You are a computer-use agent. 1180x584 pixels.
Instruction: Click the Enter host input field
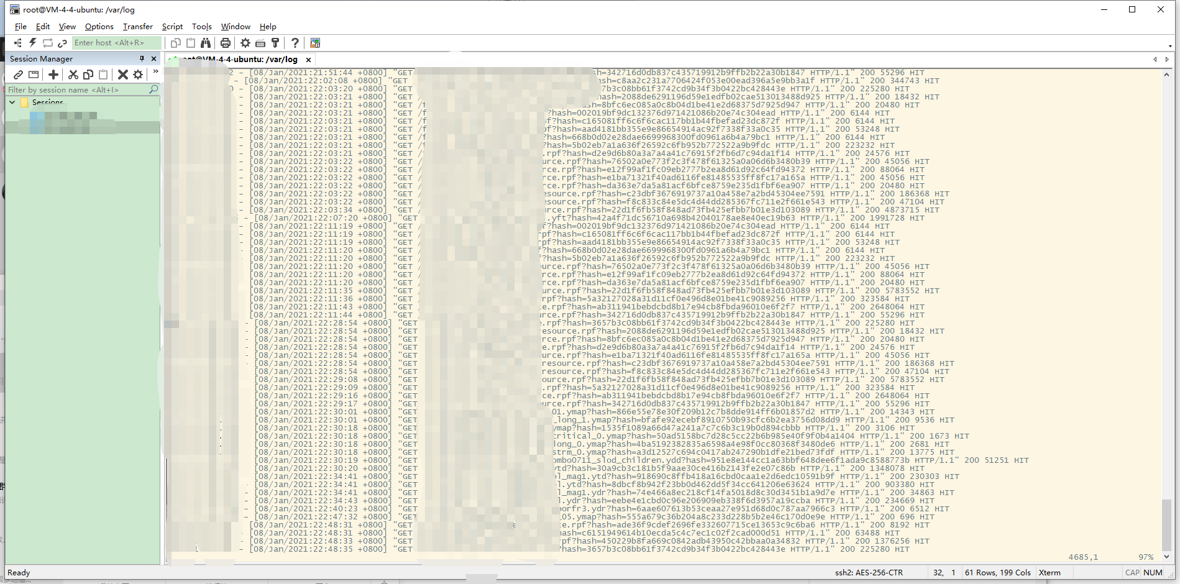[117, 43]
